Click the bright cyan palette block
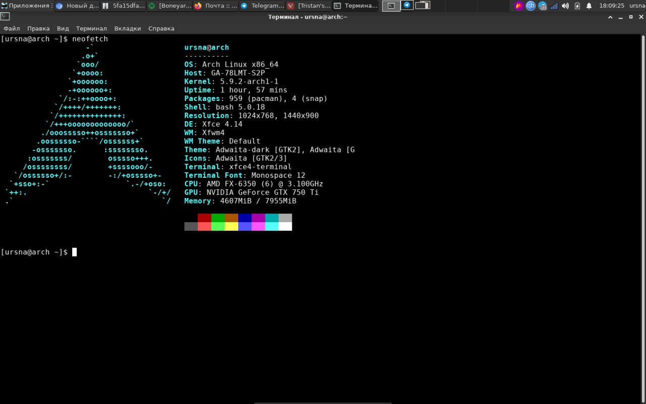 tap(272, 226)
